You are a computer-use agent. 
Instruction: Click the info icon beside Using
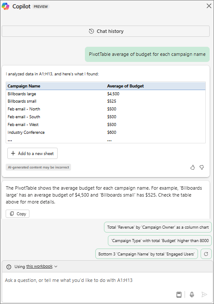point(9,267)
